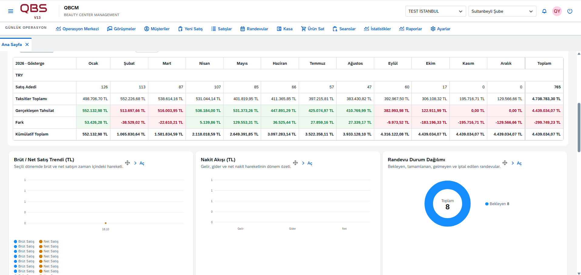This screenshot has width=581, height=275.
Task: Toggle first Brüt Satış legend item
Action: [x=24, y=241]
